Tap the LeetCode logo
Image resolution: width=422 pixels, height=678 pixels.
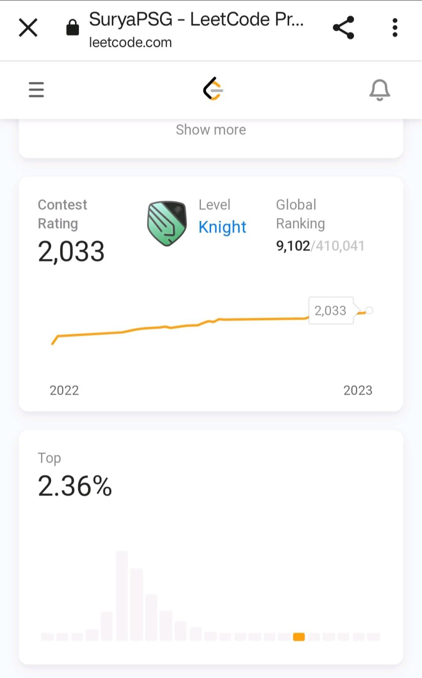(213, 89)
